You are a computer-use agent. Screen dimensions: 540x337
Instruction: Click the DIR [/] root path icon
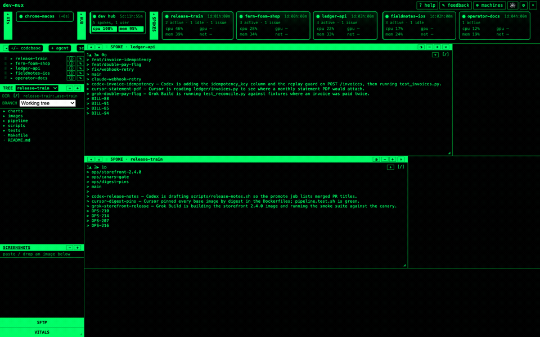[x=16, y=96]
